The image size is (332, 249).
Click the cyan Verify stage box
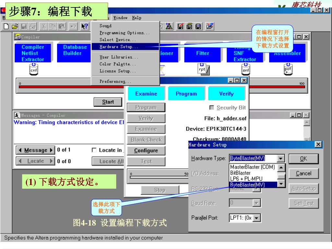coord(226,94)
